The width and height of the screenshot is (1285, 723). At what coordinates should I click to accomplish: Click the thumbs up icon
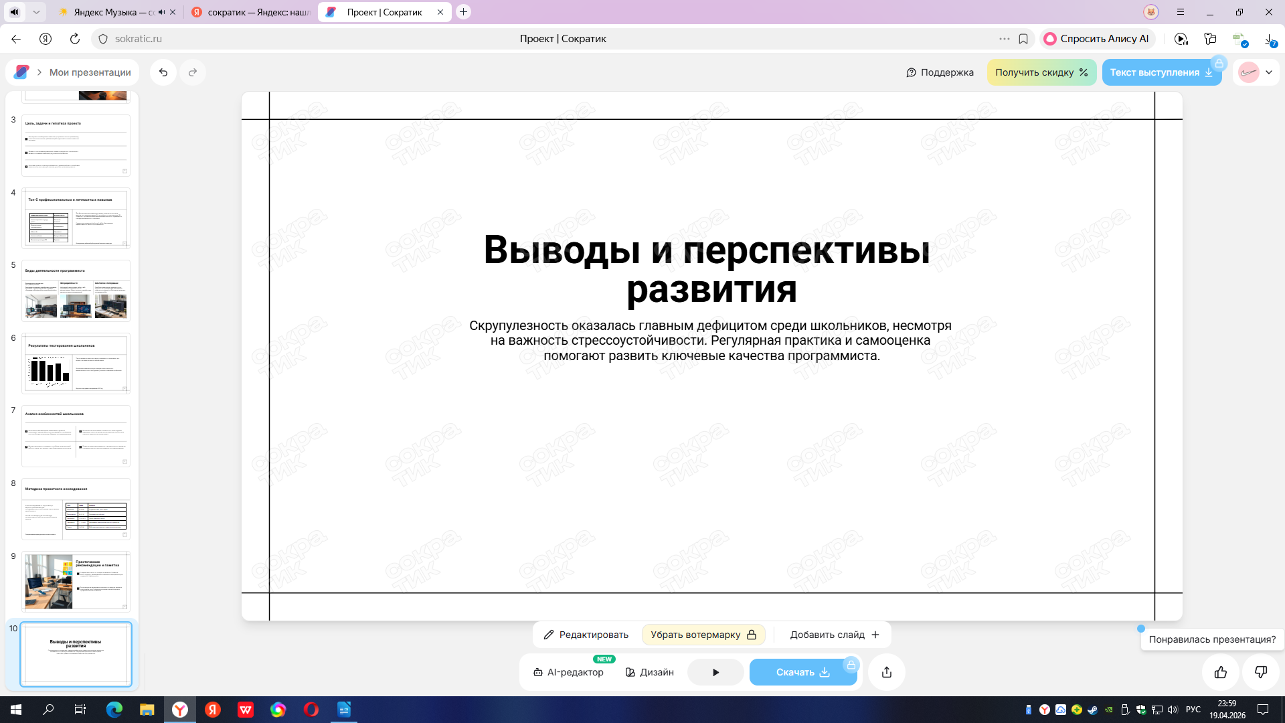(1221, 672)
